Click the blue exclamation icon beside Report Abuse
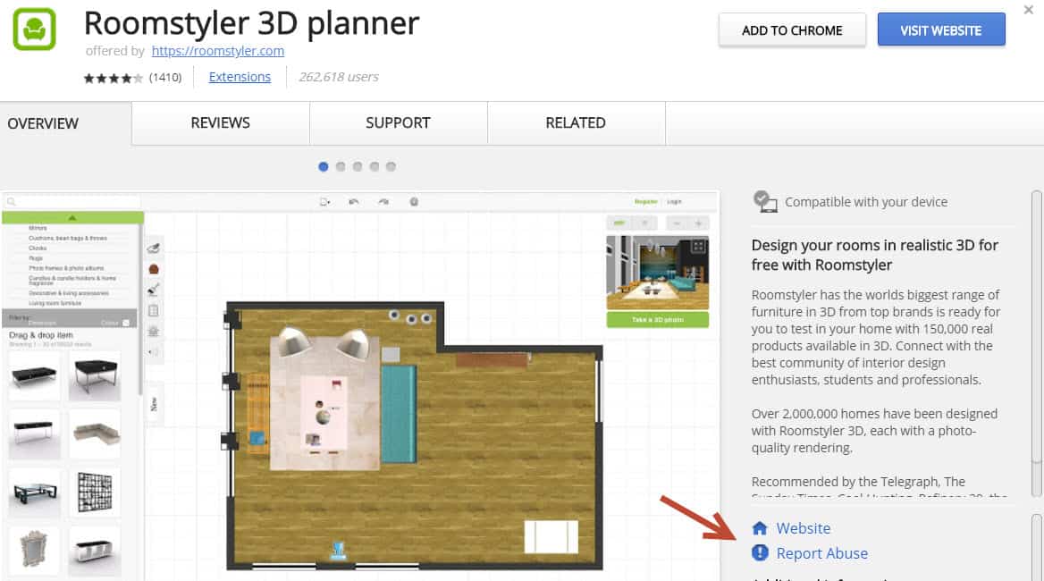Image resolution: width=1044 pixels, height=581 pixels. 760,553
